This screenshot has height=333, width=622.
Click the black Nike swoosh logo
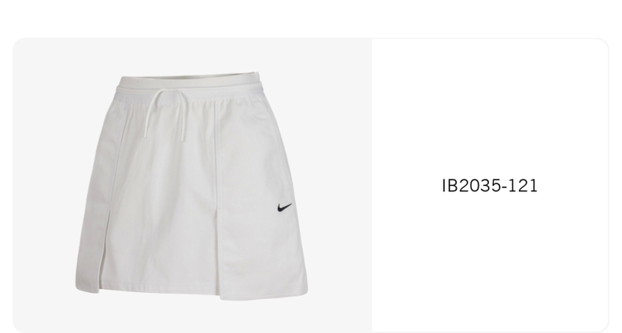pos(284,207)
